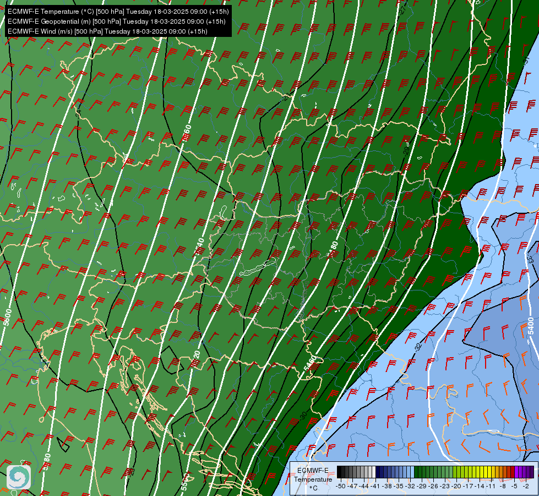Click the -5 tick label in legend
The width and height of the screenshot is (539, 496).
point(515,486)
